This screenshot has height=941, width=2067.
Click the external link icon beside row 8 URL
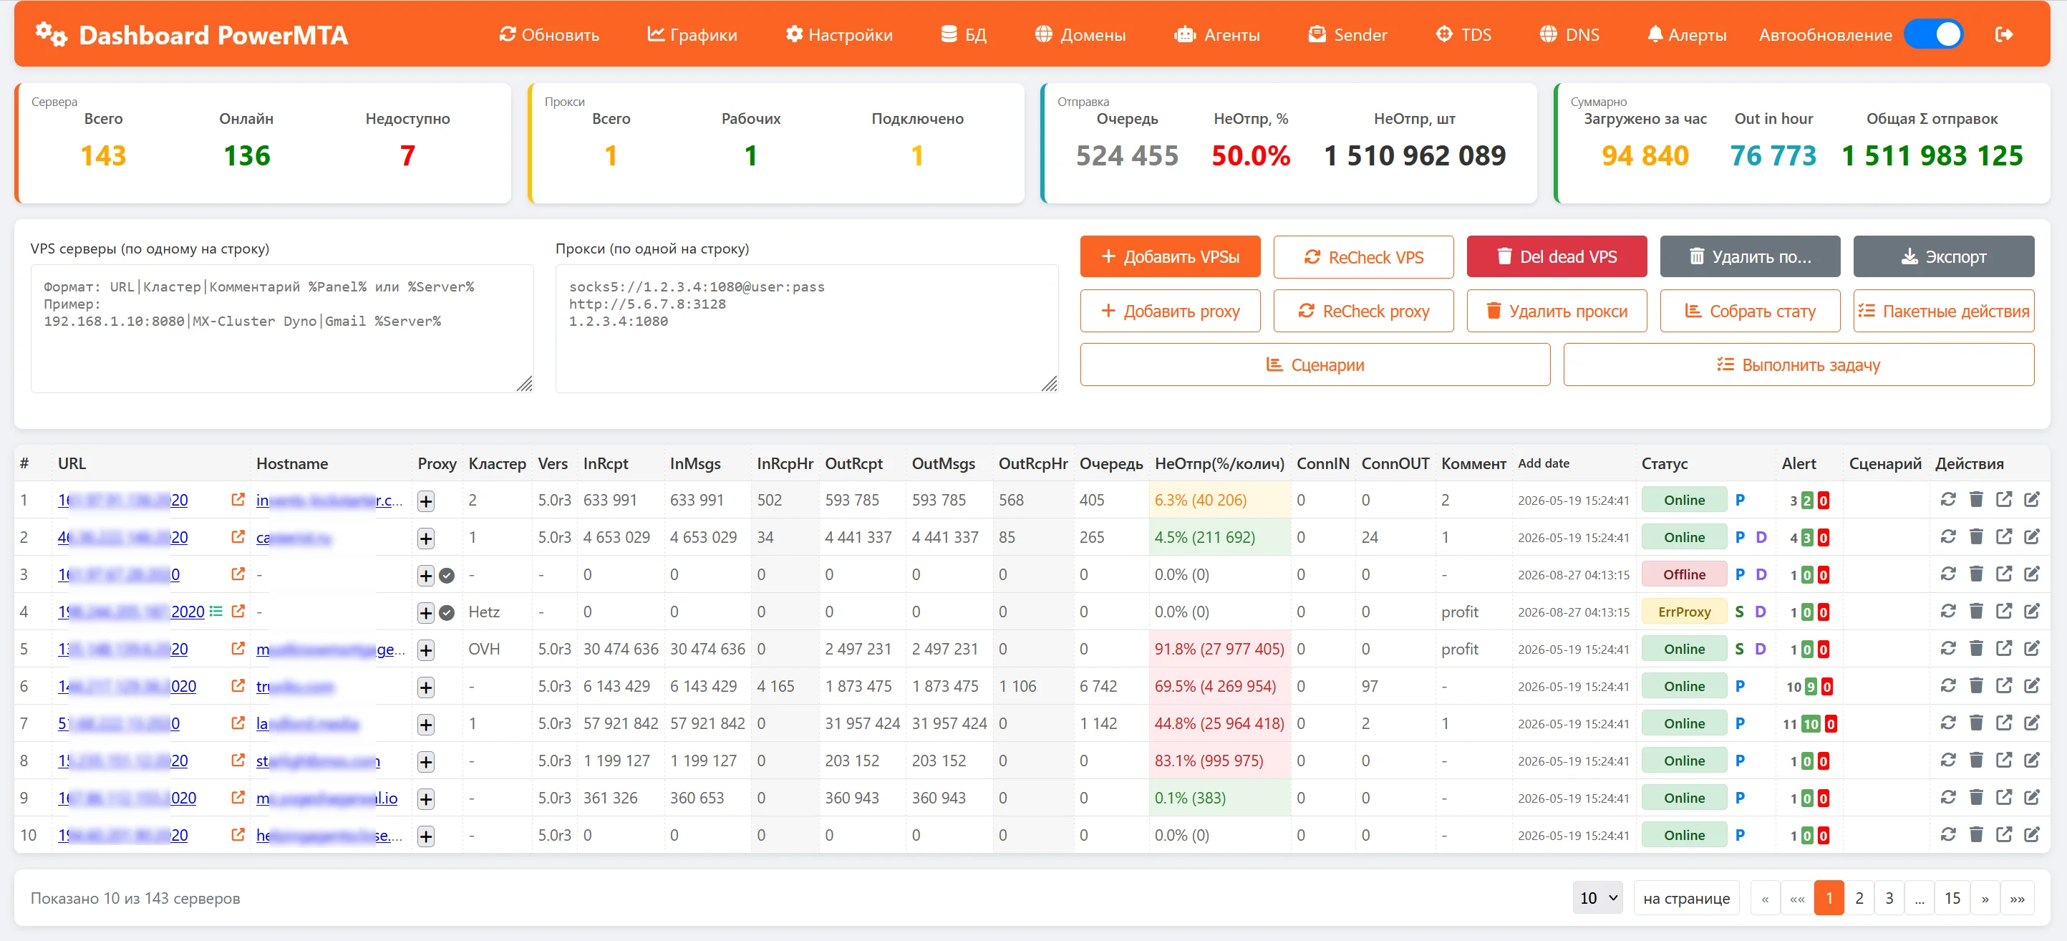point(238,760)
